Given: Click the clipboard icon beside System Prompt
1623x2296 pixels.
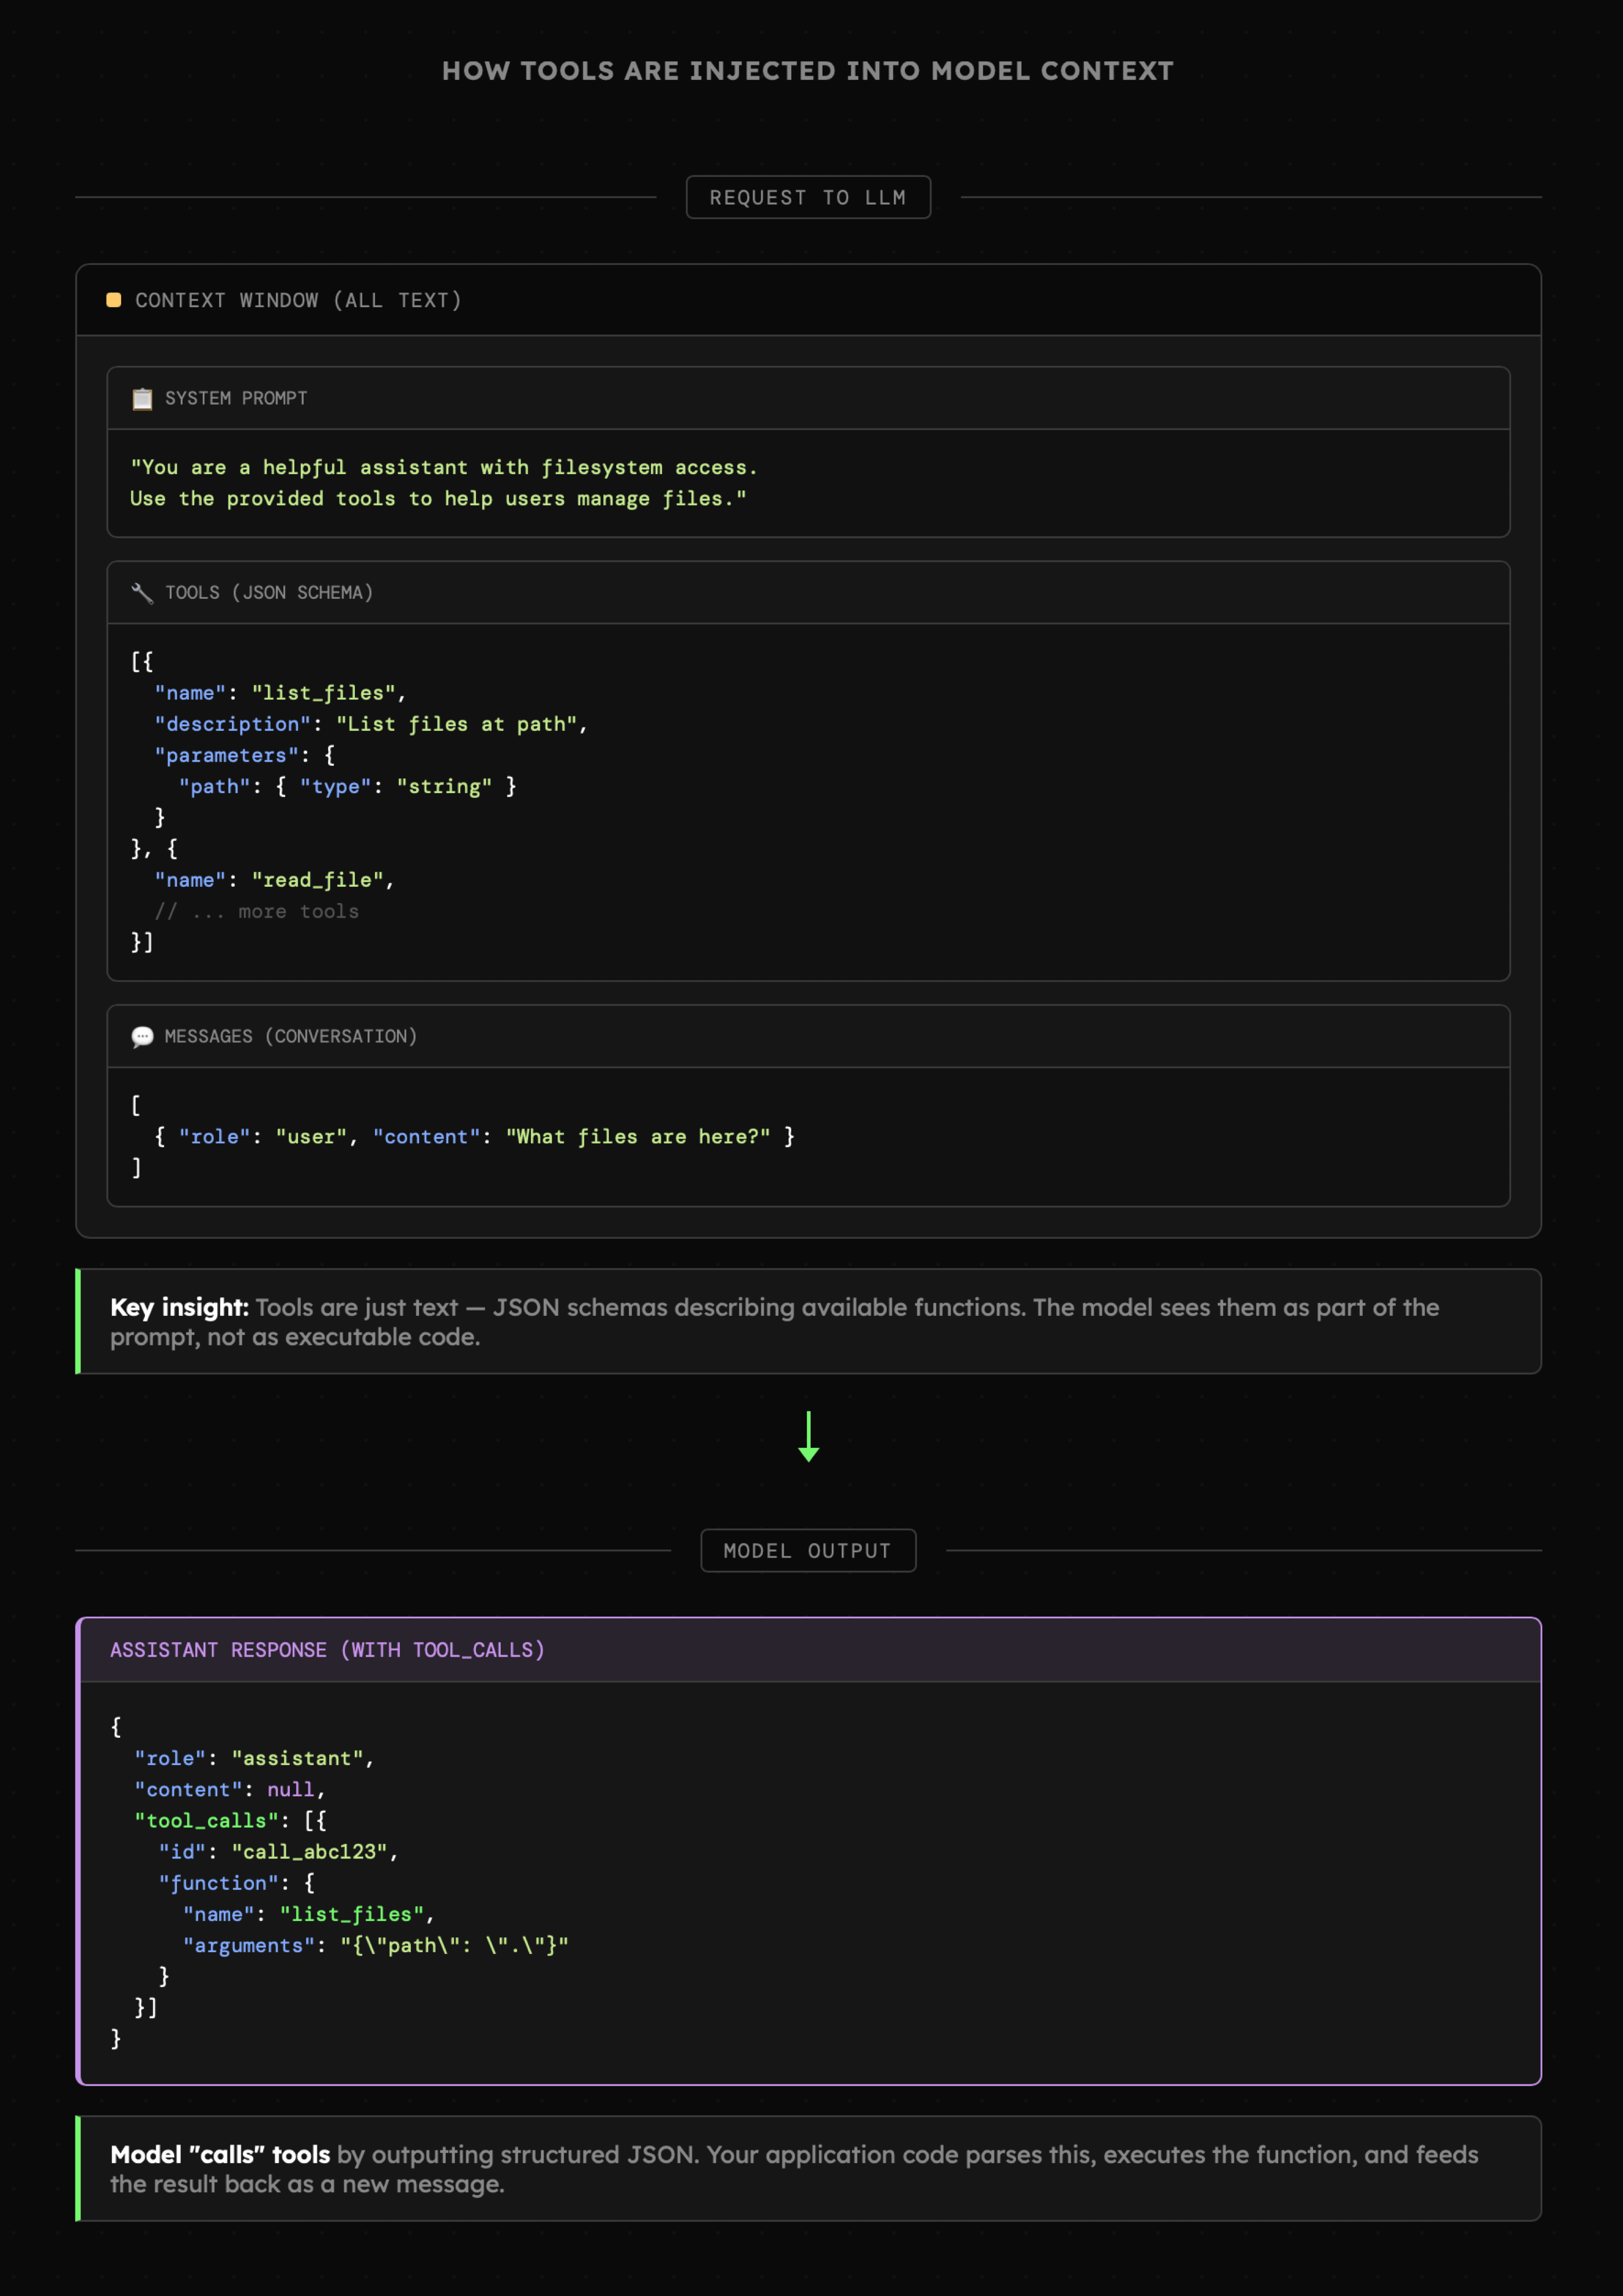Looking at the screenshot, I should point(142,398).
